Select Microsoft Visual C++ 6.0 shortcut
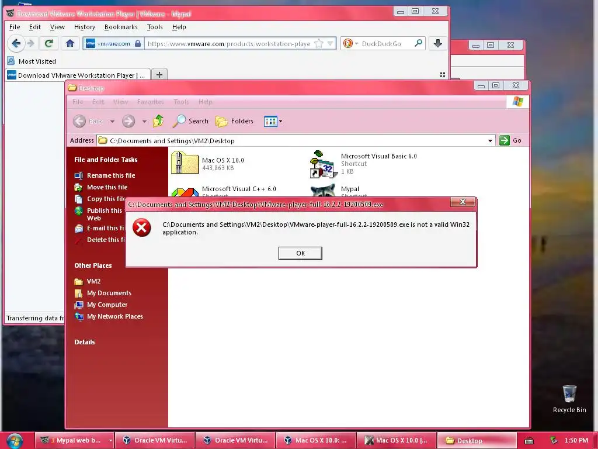The image size is (598, 449). coord(224,191)
